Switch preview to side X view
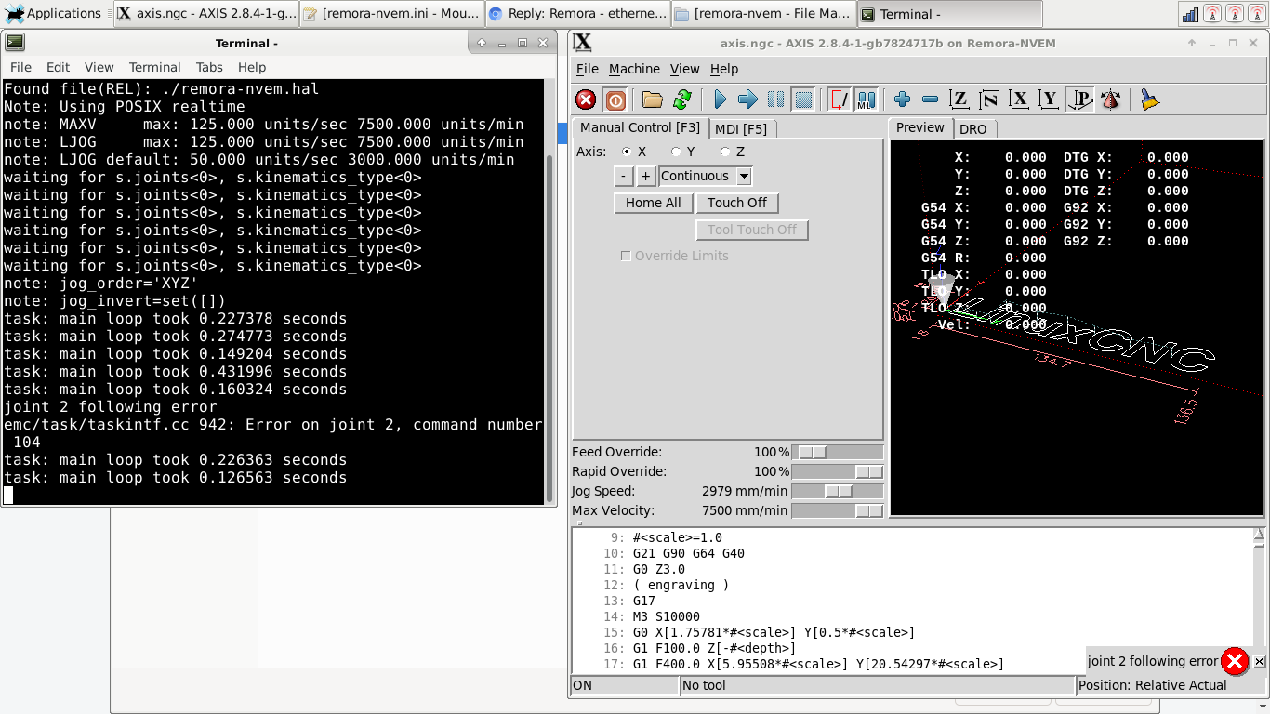 click(x=1019, y=99)
